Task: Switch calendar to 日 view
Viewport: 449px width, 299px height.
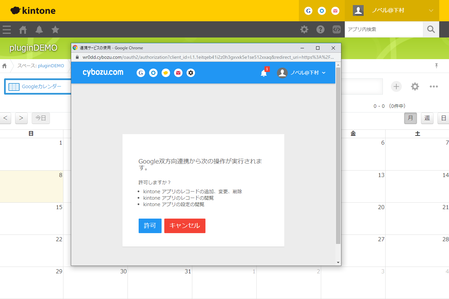Action: 443,118
